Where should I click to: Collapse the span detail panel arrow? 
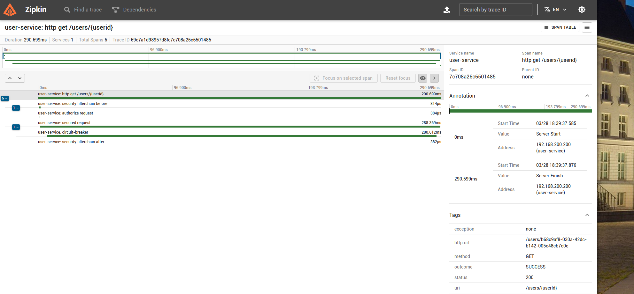(x=434, y=78)
